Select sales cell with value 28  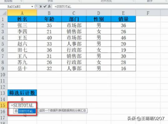tap(123, 62)
